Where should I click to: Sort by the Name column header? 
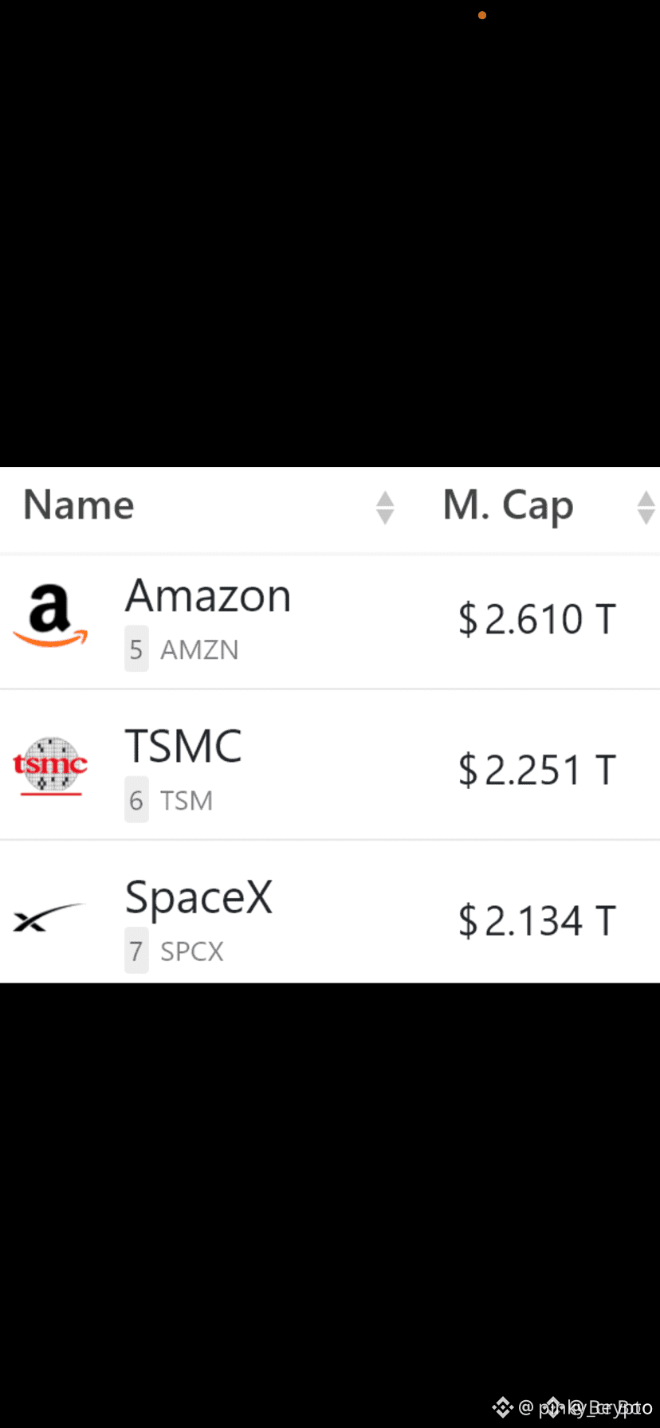pos(79,505)
